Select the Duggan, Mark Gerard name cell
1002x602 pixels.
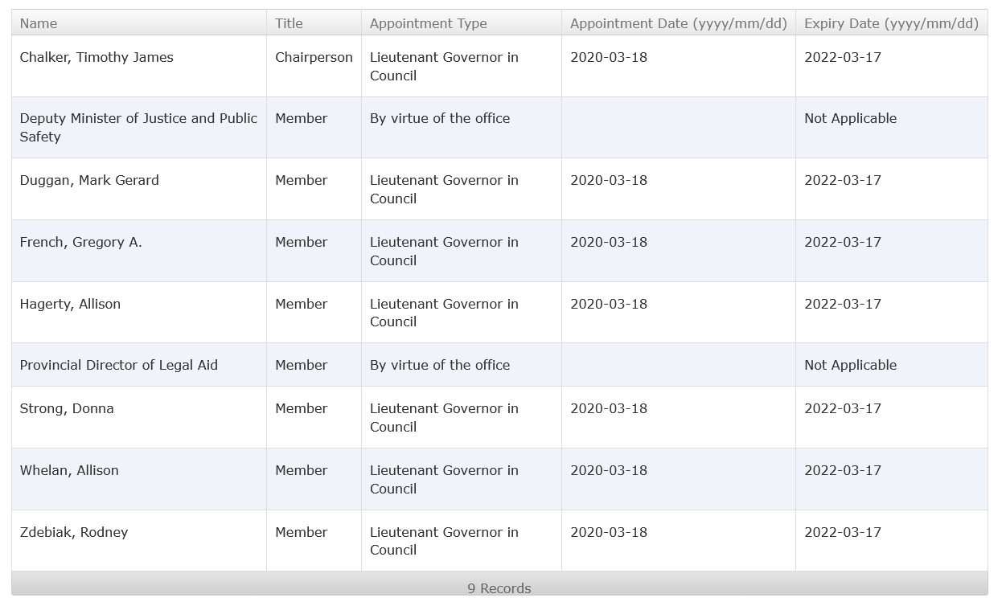coord(89,180)
